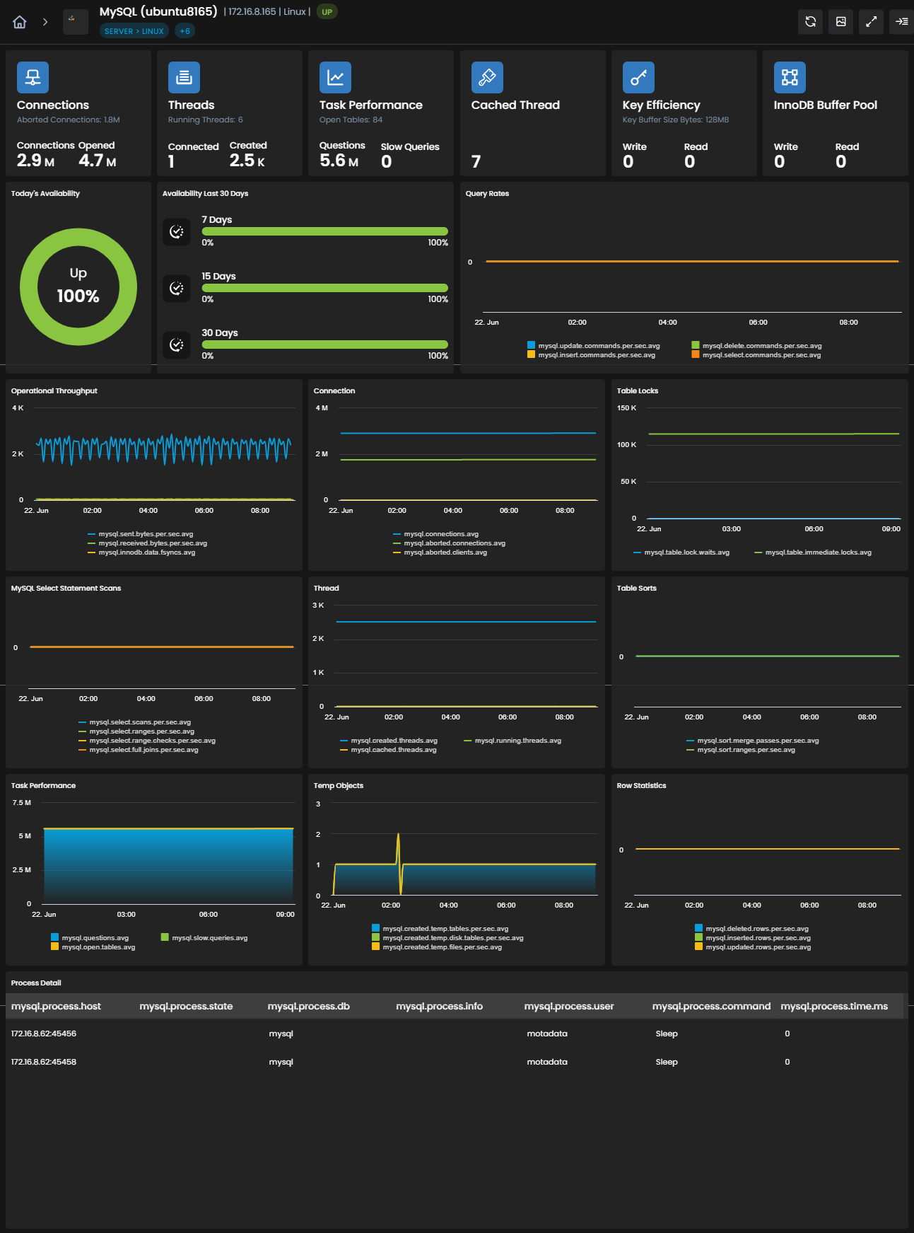Click the refresh icon in top toolbar
The width and height of the screenshot is (914, 1233).
(810, 22)
